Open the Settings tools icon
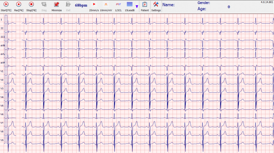This screenshot has height=153, width=274. click(156, 6)
